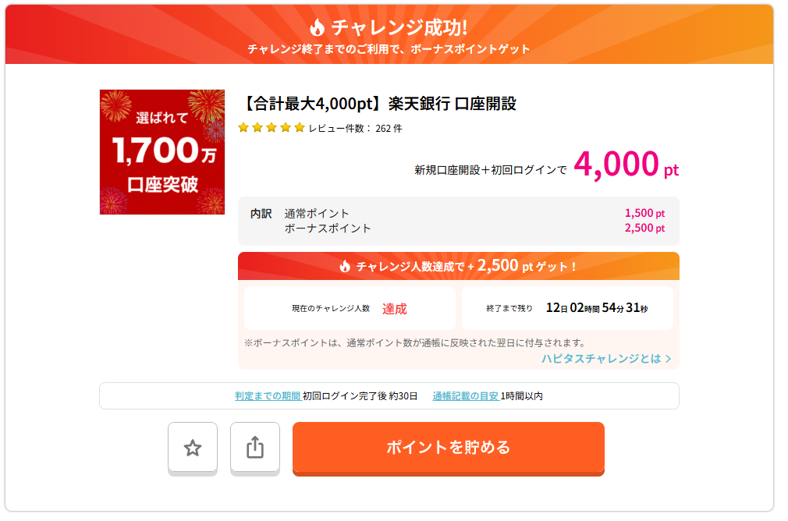Click the chevron arrow after ハピタスチャレンジとは
The width and height of the screenshot is (788, 521).
pyautogui.click(x=669, y=359)
